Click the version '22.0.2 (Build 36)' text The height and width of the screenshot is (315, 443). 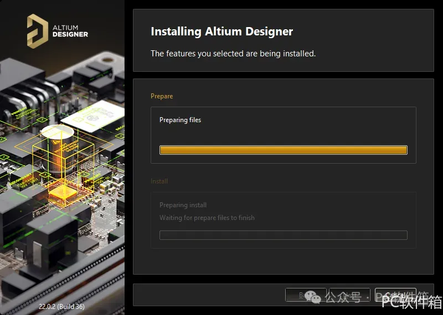click(61, 306)
